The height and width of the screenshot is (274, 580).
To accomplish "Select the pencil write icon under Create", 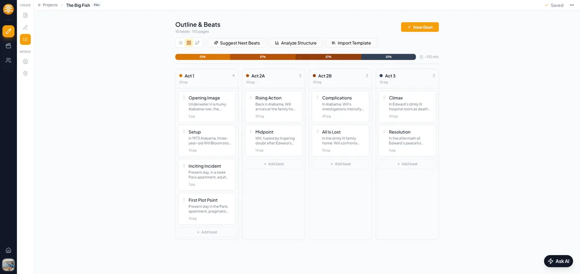I will [25, 27].
